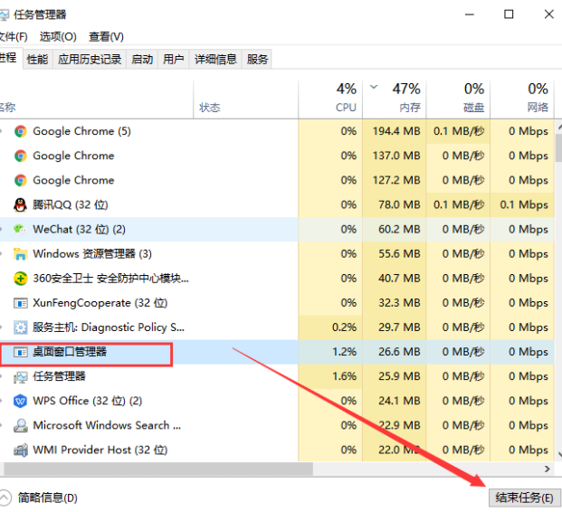Click the WeChat green icon
This screenshot has height=512, width=562.
coord(20,229)
